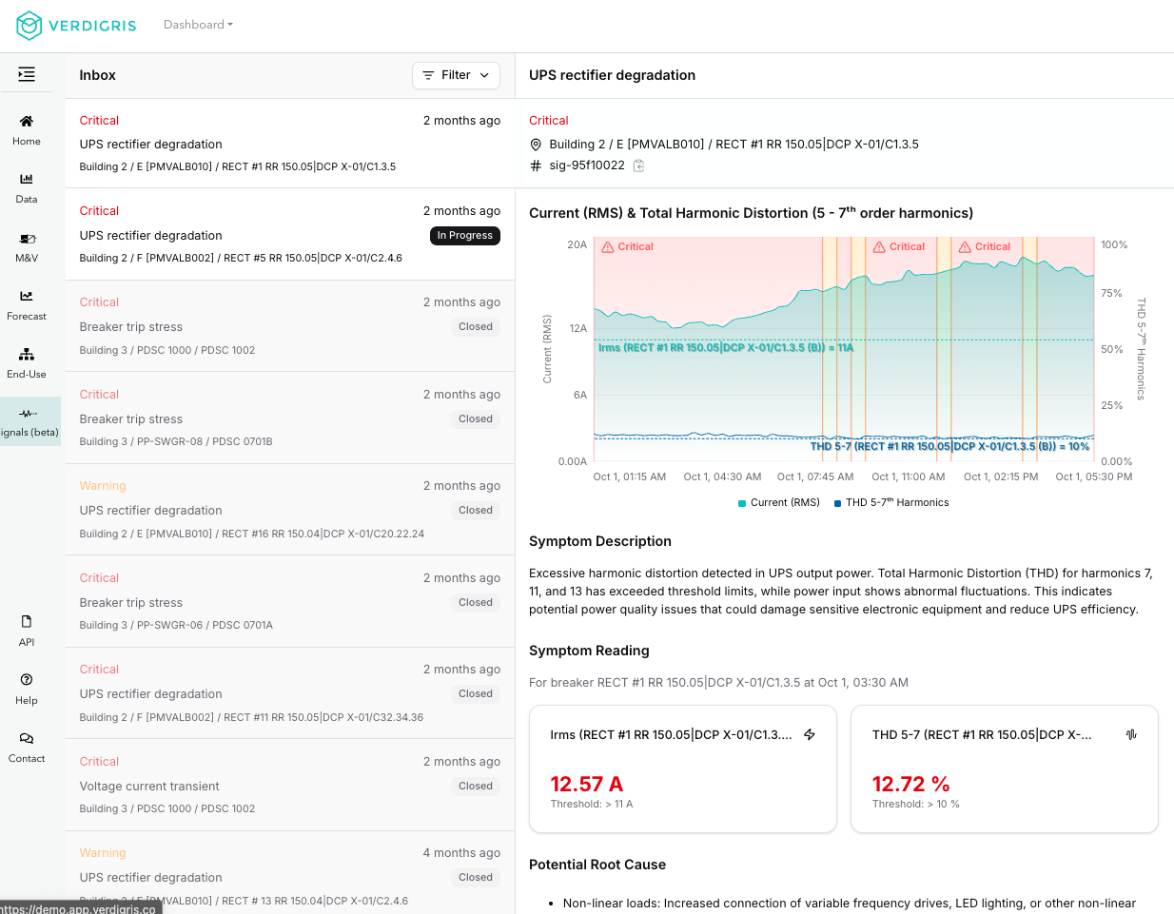Open the Inbox Filter dropdown
The width and height of the screenshot is (1174, 914).
(456, 75)
